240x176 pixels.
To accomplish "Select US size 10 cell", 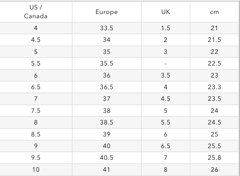I will click(x=36, y=170).
